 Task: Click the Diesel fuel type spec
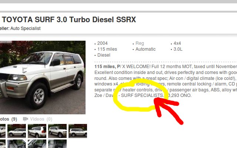click(x=104, y=55)
